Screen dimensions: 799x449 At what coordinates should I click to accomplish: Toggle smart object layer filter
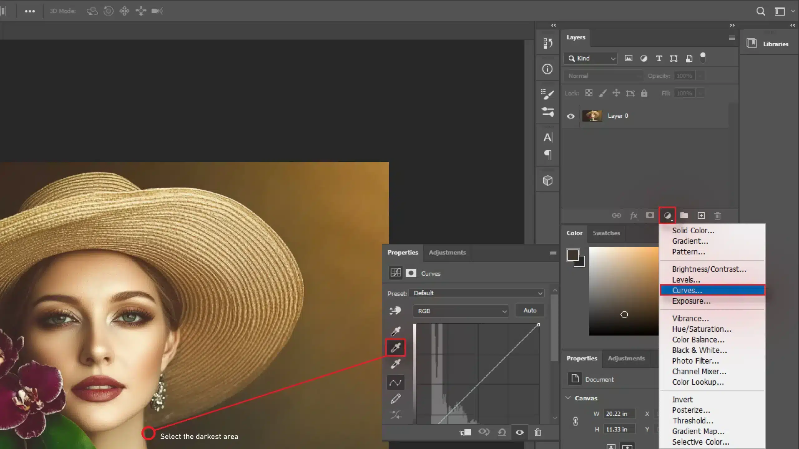point(689,58)
